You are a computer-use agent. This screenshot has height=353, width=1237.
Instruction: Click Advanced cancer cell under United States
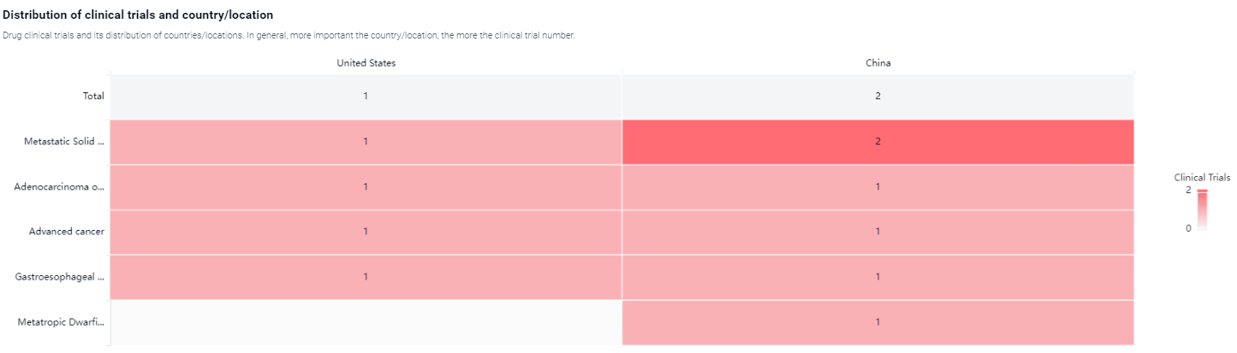[x=366, y=232]
